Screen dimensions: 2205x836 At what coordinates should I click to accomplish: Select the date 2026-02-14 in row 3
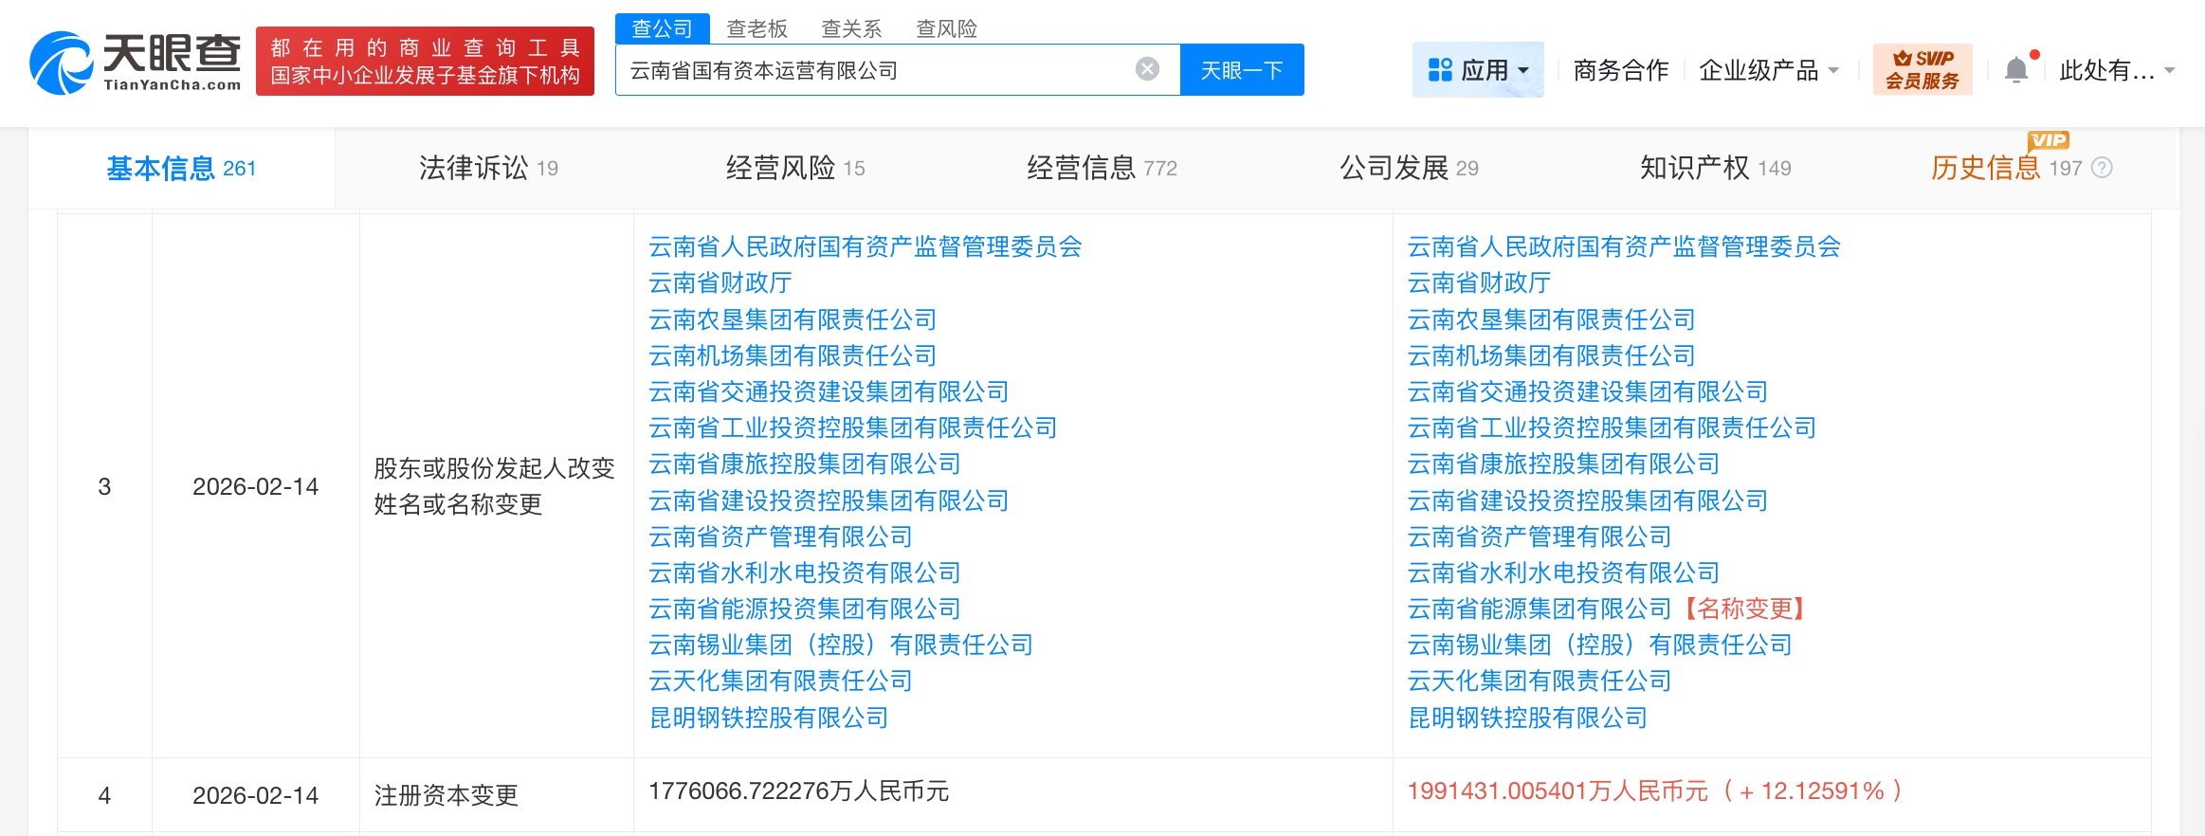point(256,486)
